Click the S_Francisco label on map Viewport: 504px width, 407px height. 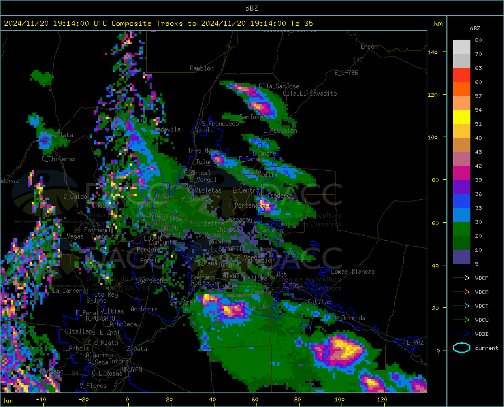coord(220,124)
